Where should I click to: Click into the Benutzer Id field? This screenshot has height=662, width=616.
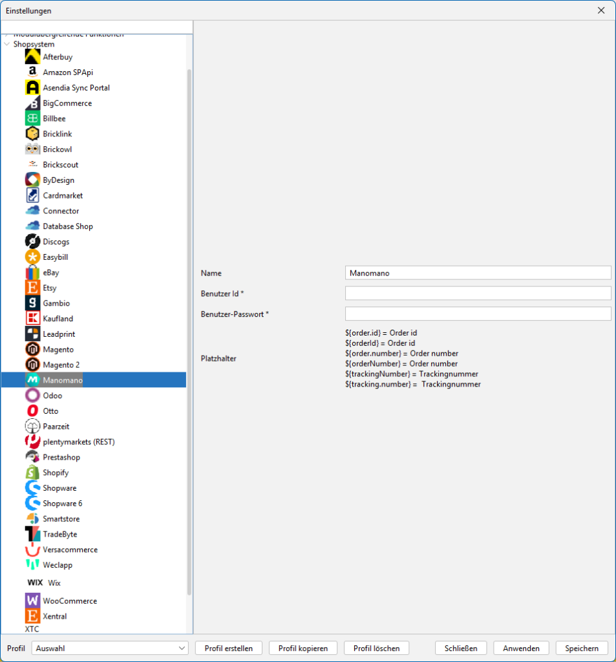tap(478, 294)
